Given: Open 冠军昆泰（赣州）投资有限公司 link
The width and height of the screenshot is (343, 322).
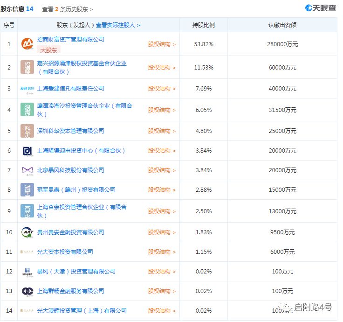Looking at the screenshot, I should click(x=76, y=189).
